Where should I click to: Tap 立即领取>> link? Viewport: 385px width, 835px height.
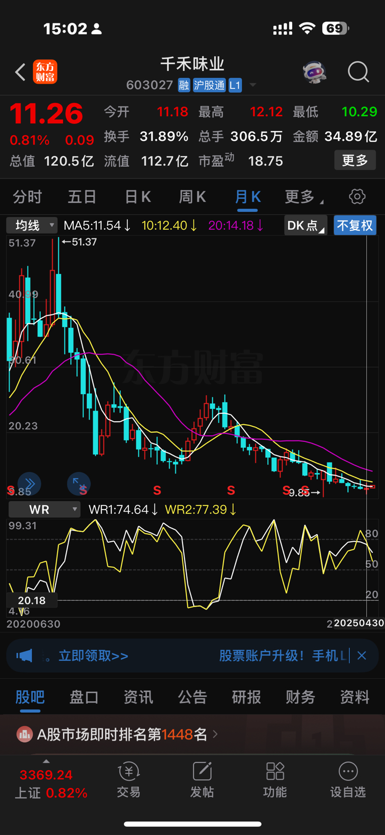coord(93,656)
